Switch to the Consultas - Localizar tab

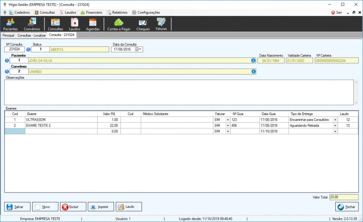pos(31,35)
